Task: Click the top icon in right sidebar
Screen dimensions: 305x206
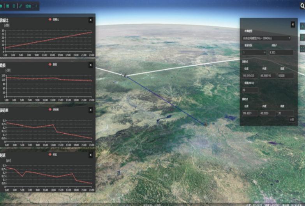Action: click(x=302, y=27)
